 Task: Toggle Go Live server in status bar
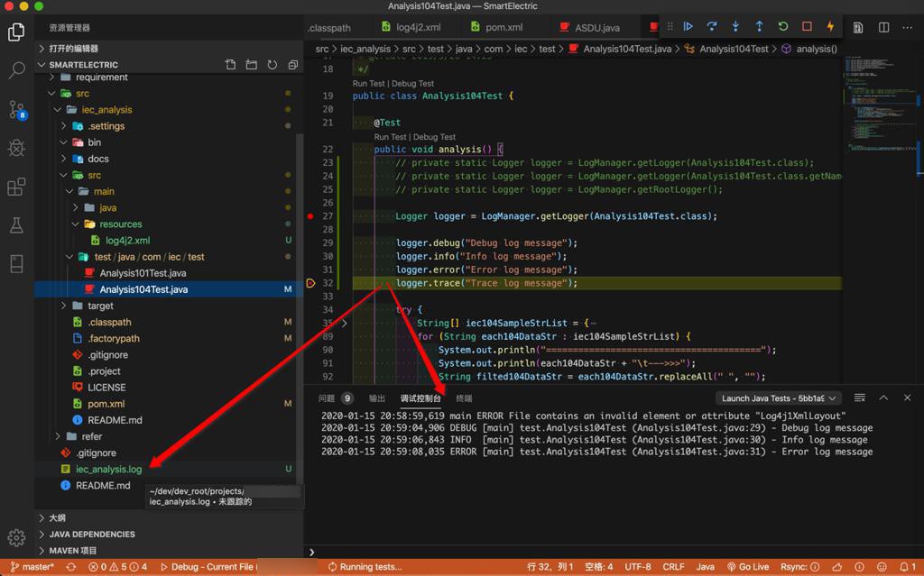(747, 567)
